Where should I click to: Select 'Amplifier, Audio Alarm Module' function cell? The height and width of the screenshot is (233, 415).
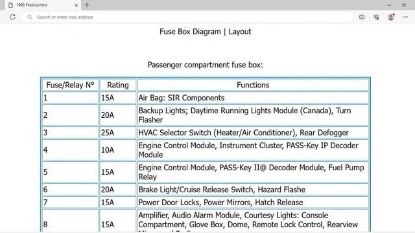pyautogui.click(x=253, y=221)
